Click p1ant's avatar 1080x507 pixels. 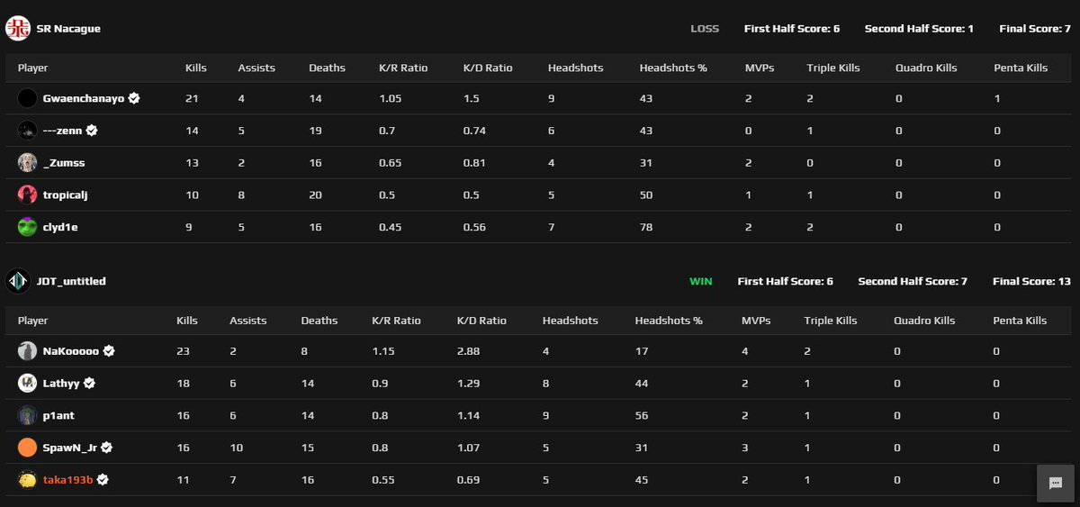27,415
